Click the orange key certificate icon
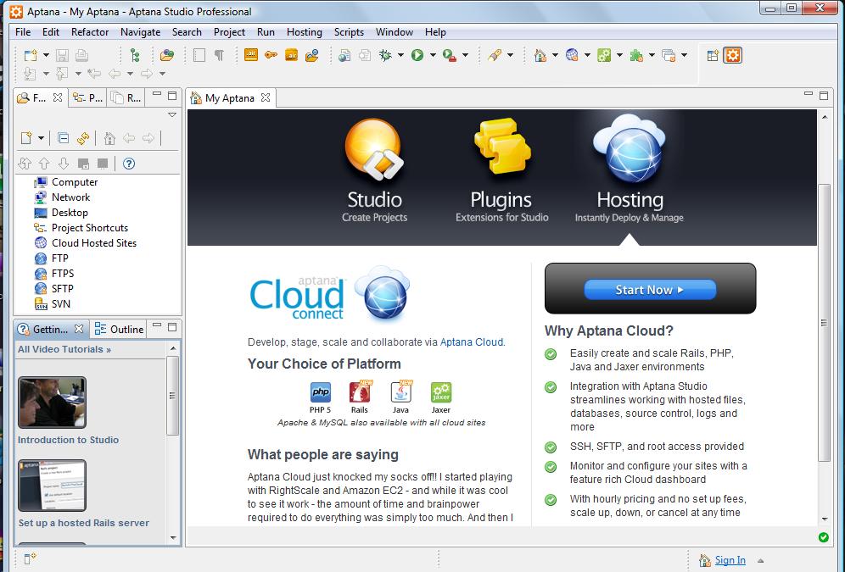 click(271, 54)
